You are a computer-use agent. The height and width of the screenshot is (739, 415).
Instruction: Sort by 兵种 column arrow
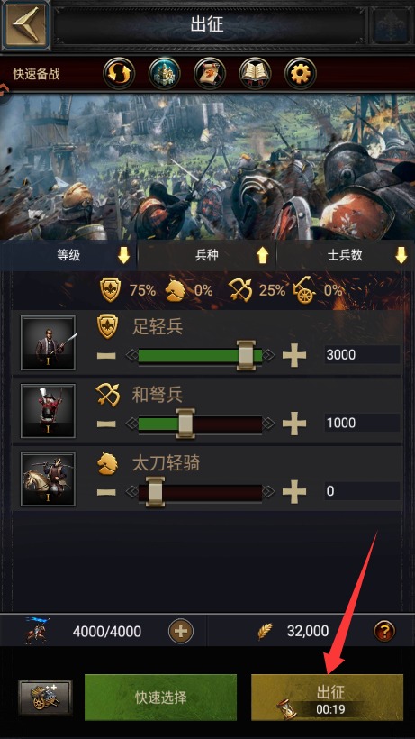(262, 255)
